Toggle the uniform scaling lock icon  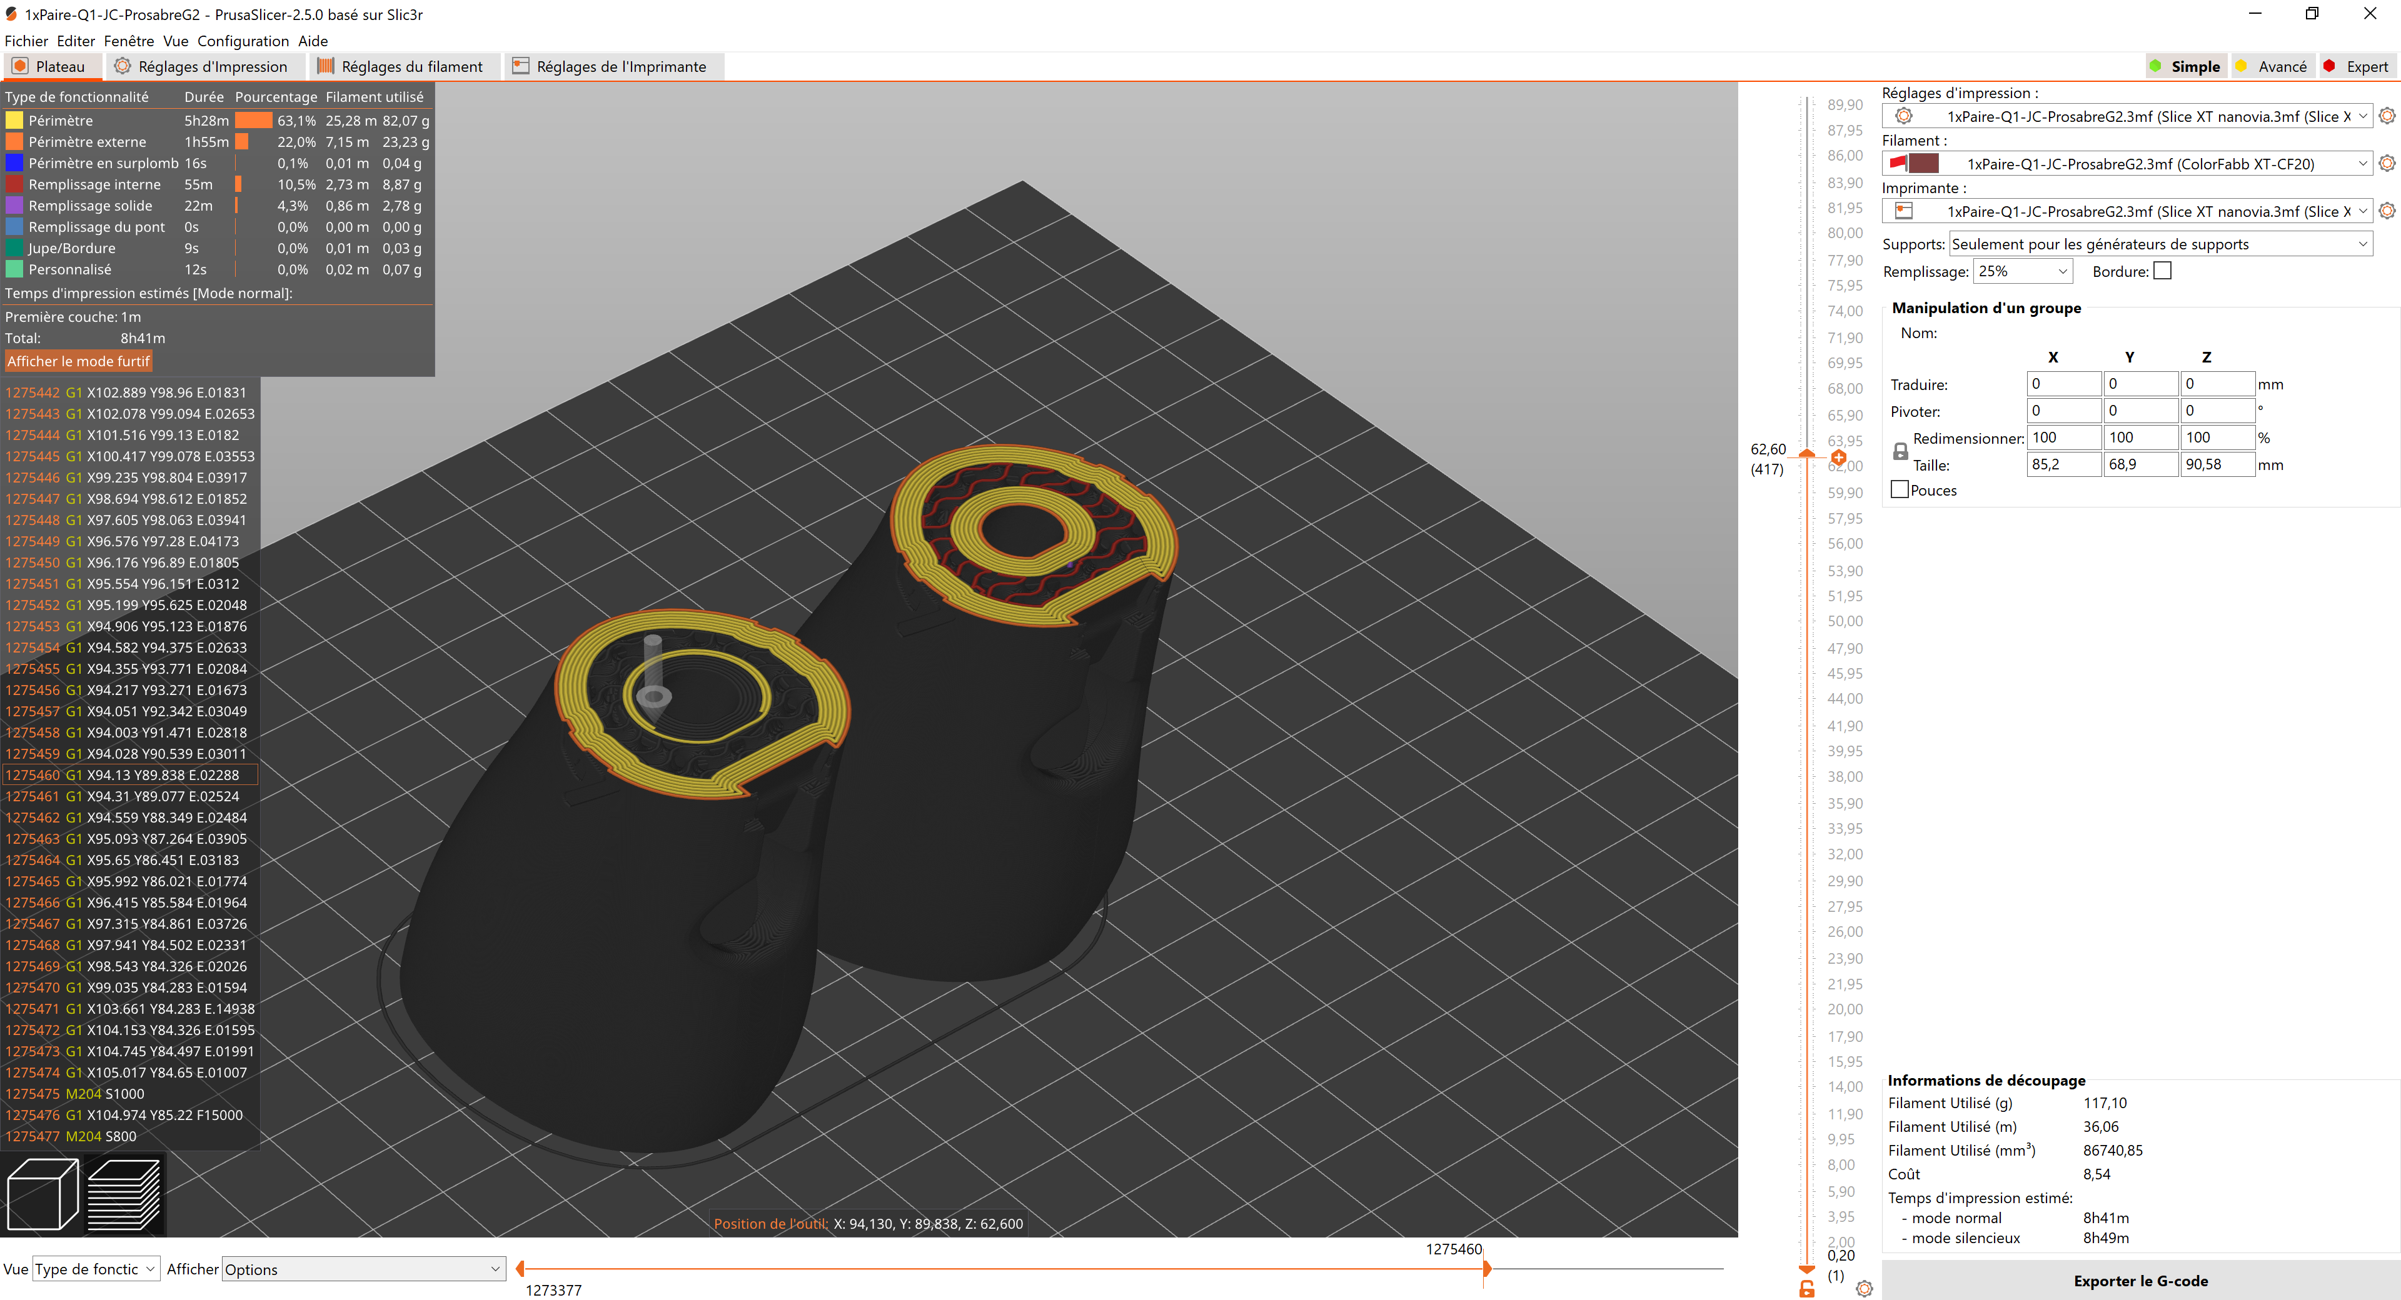[1901, 452]
